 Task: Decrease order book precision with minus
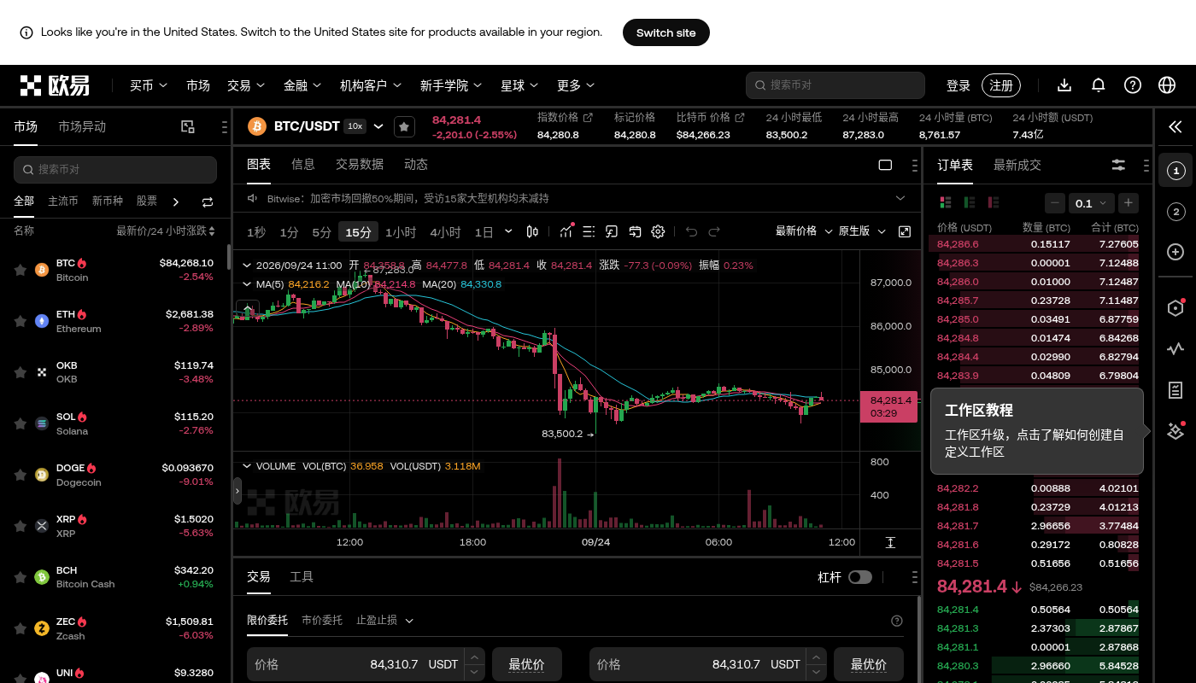1055,203
